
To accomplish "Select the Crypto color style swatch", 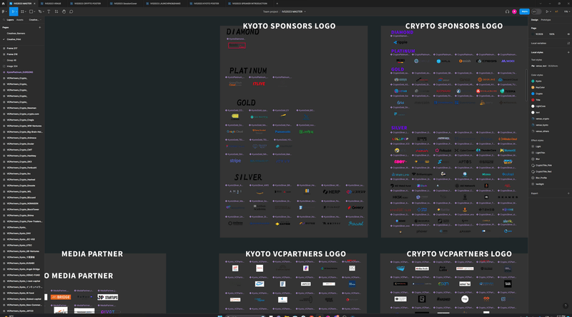I will 533,94.
